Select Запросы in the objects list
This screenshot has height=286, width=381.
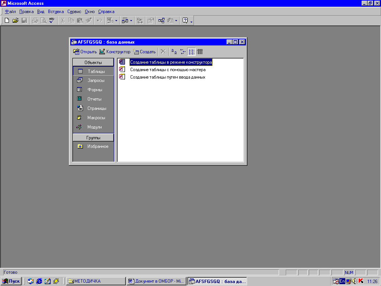click(93, 80)
